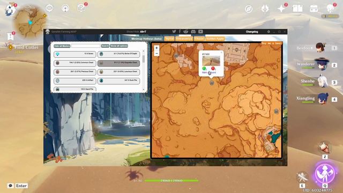Zoom out the map with minus button
The height and width of the screenshot is (193, 343).
156,54
